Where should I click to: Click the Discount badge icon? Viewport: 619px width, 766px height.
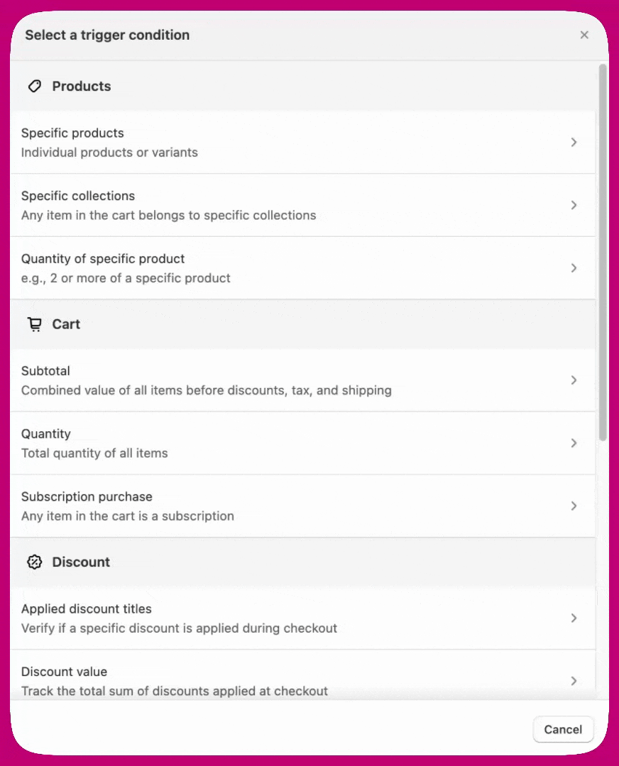pyautogui.click(x=34, y=562)
